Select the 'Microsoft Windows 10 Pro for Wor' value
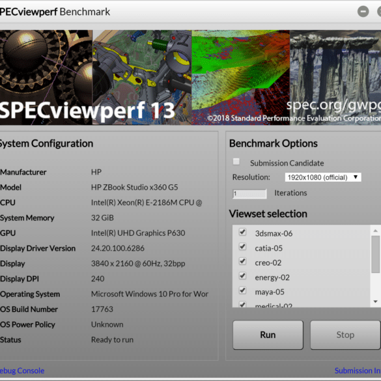The width and height of the screenshot is (381, 381). (x=150, y=294)
